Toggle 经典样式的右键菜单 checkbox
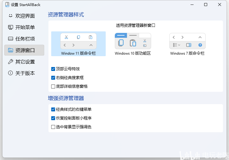Image resolution: width=229 pixels, height=160 pixels. tap(53, 109)
